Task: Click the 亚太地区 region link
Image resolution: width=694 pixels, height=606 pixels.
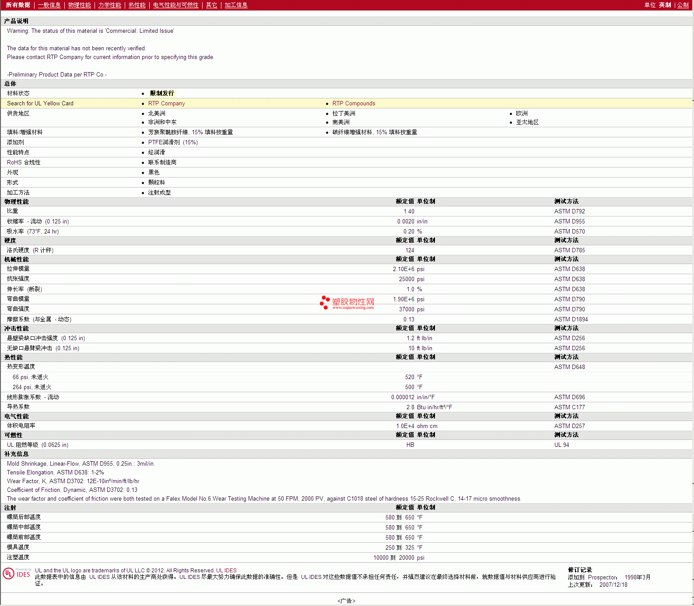Action: [x=527, y=122]
